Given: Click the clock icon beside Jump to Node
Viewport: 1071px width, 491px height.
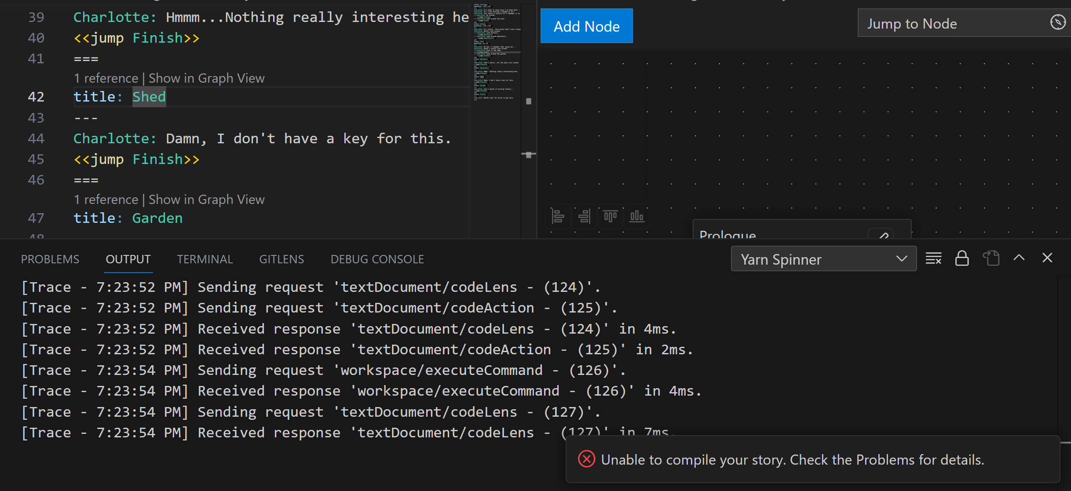Looking at the screenshot, I should click(1057, 22).
